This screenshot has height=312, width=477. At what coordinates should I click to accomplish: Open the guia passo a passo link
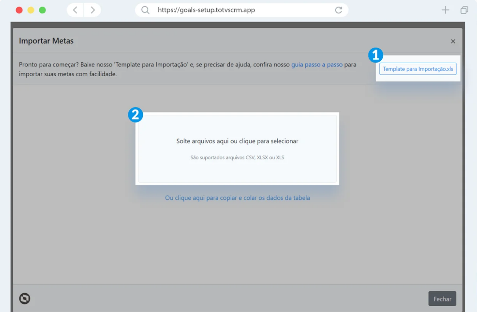[x=317, y=64]
